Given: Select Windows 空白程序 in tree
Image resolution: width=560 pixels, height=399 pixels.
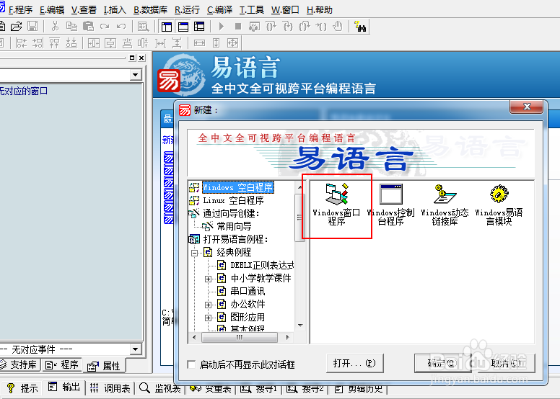Looking at the screenshot, I should pyautogui.click(x=238, y=187).
